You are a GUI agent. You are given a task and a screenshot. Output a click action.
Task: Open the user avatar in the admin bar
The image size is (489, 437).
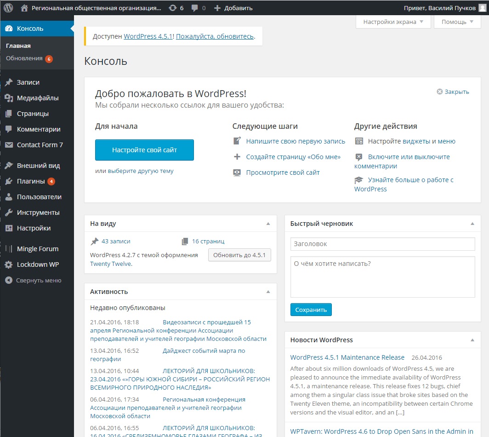(x=482, y=8)
